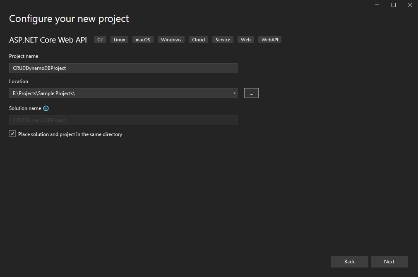Close the Configure project dialog
The height and width of the screenshot is (277, 418).
[x=410, y=5]
